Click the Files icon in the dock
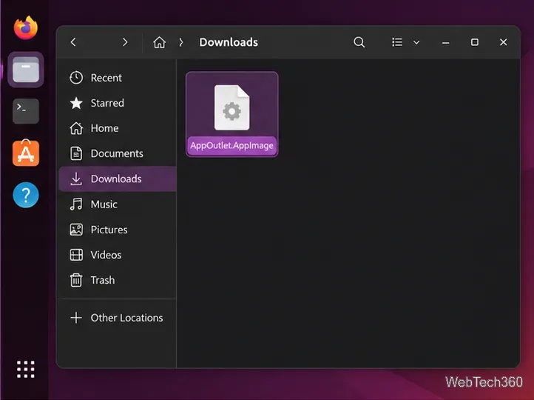This screenshot has width=534, height=400. tap(26, 70)
